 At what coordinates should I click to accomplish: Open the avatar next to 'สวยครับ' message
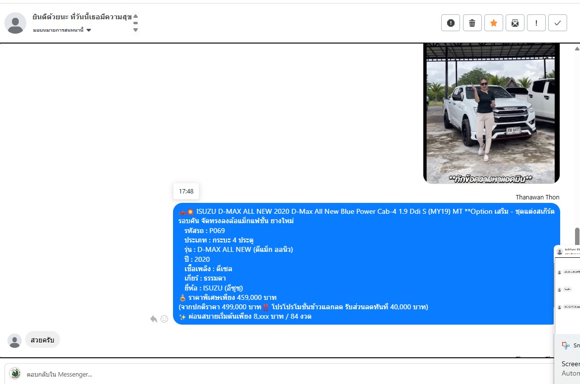pos(15,341)
